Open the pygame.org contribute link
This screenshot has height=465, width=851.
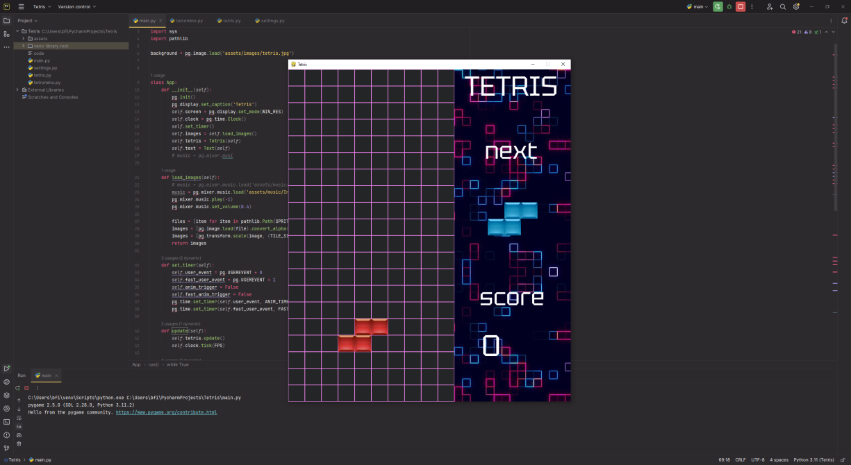(167, 412)
